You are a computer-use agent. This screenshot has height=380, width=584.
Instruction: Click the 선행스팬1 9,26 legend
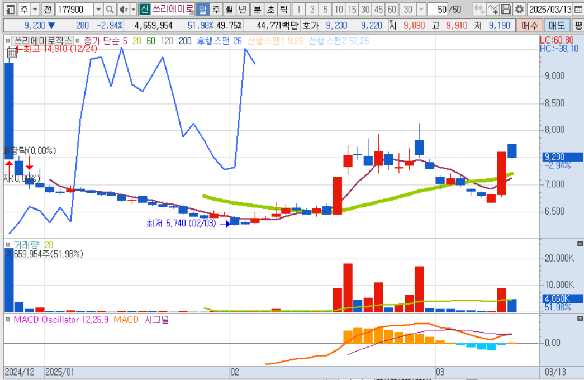276,41
